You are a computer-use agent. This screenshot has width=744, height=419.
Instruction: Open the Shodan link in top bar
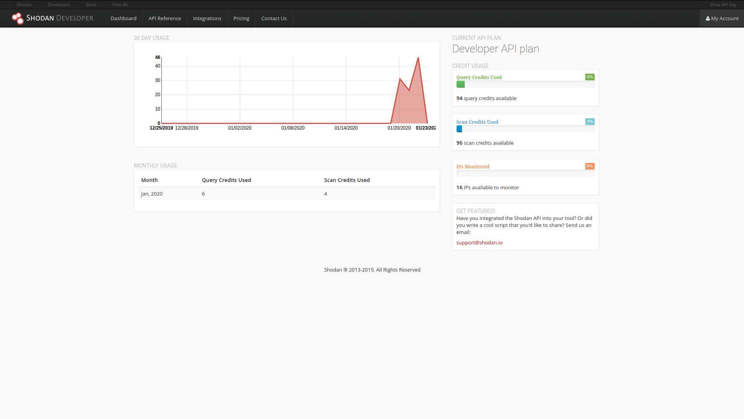[24, 5]
